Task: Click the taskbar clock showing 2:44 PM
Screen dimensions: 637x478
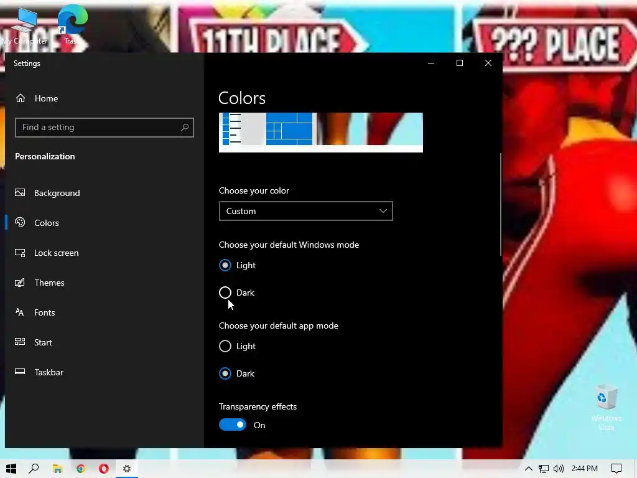Action: (584, 469)
